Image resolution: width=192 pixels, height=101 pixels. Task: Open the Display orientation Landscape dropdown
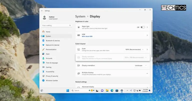(x=140, y=65)
